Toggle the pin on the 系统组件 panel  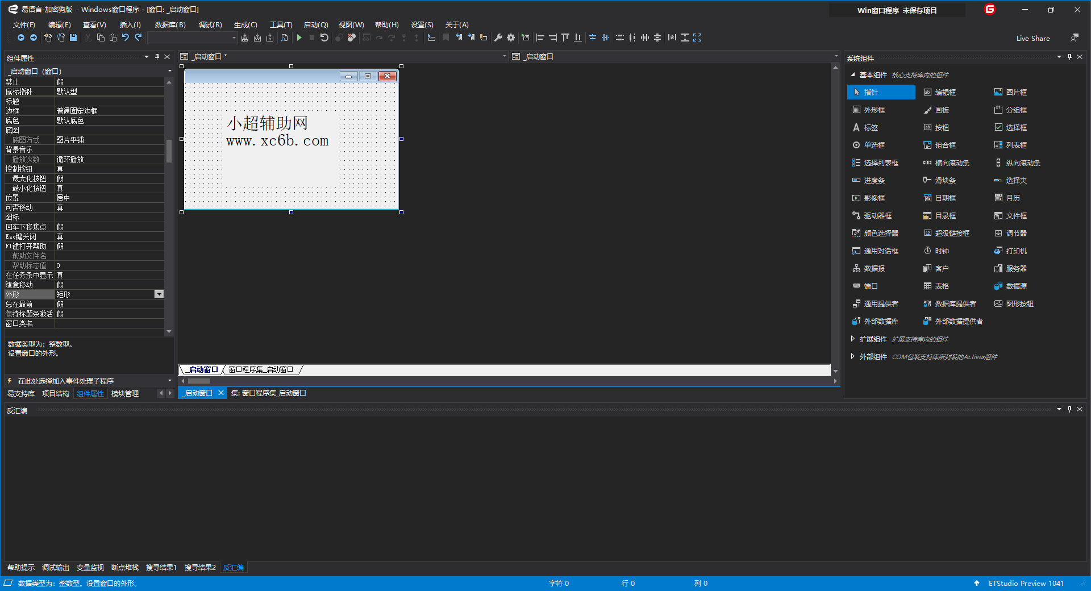pos(1069,57)
